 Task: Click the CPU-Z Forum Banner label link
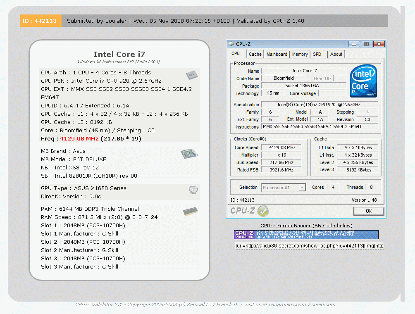(x=306, y=225)
